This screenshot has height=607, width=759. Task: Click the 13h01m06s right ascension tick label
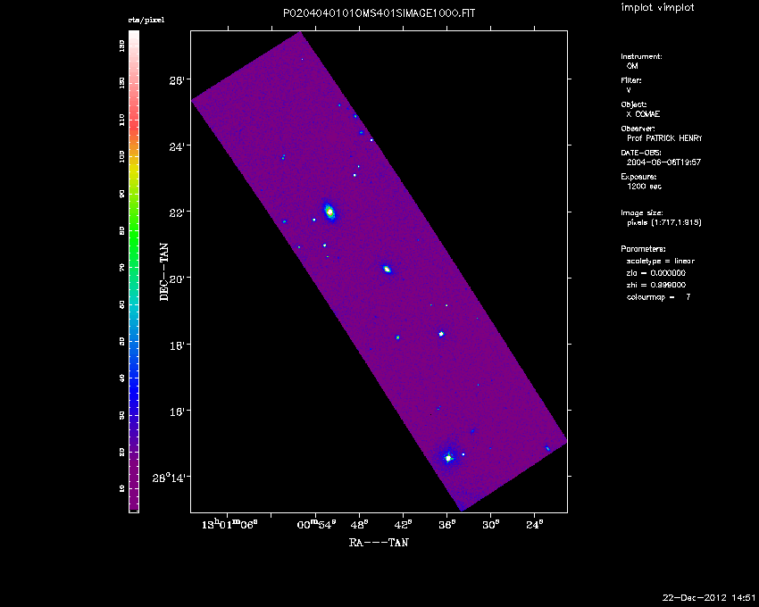coord(229,524)
